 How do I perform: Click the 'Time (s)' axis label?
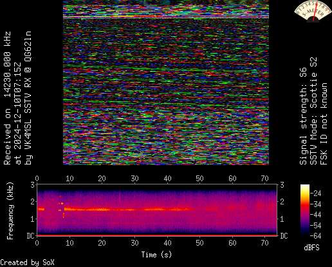(156, 255)
